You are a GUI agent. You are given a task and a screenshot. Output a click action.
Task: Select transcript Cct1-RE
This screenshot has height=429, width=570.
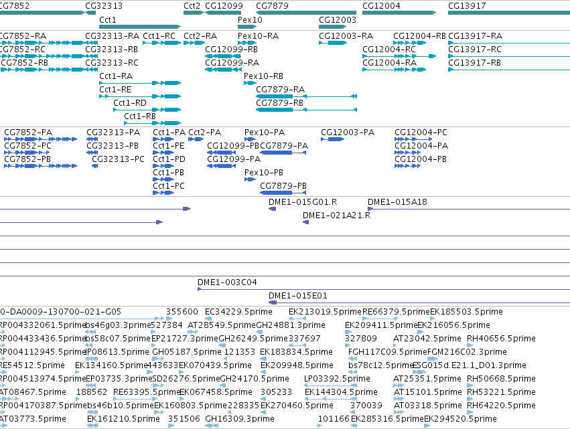pyautogui.click(x=140, y=96)
